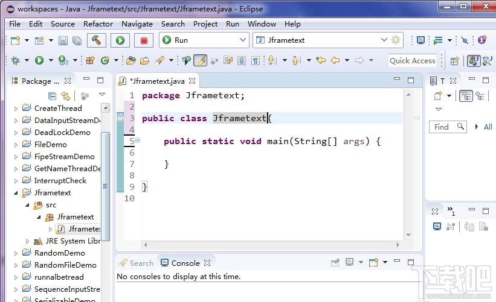Click the Debug bug icon
The width and height of the screenshot is (496, 302).
tap(16, 60)
